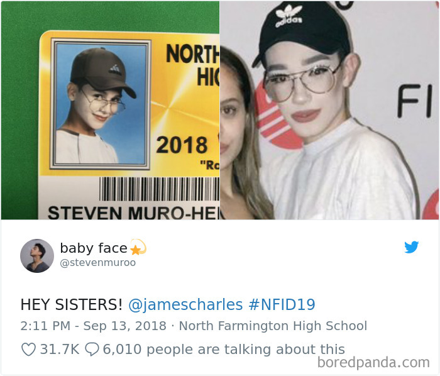Screen dimensions: 440x376
Task: Click the HEY SISTERS! tweet text
Action: tap(71, 304)
